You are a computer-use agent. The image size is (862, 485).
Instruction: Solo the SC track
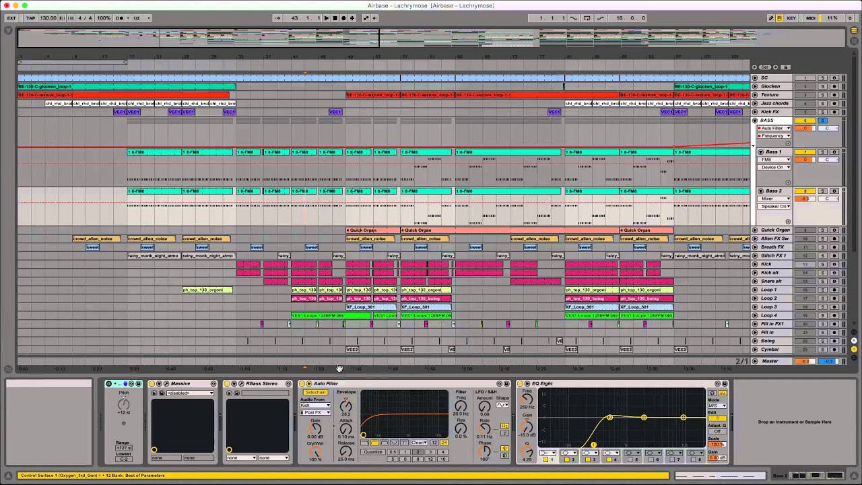[822, 77]
